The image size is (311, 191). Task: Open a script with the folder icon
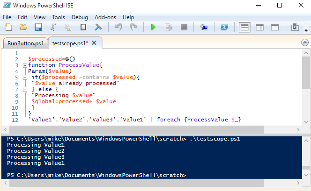(23, 27)
